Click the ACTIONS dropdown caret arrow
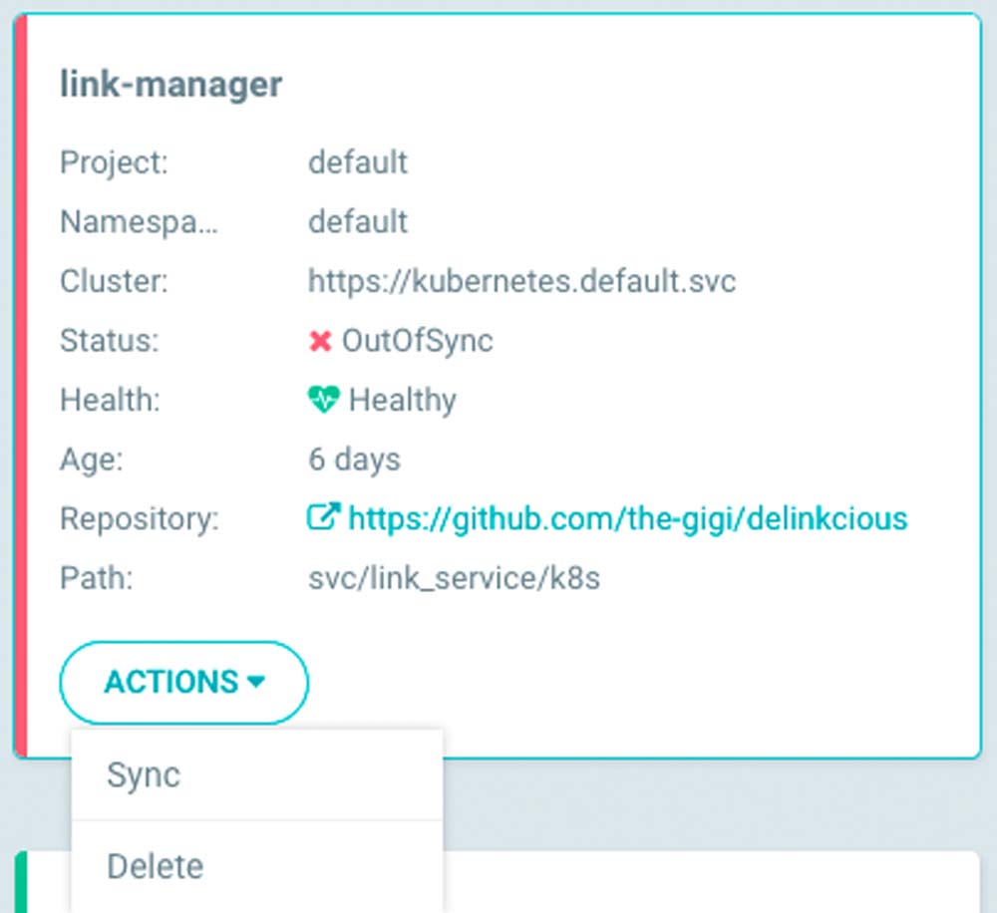The height and width of the screenshot is (913, 997). pos(256,683)
